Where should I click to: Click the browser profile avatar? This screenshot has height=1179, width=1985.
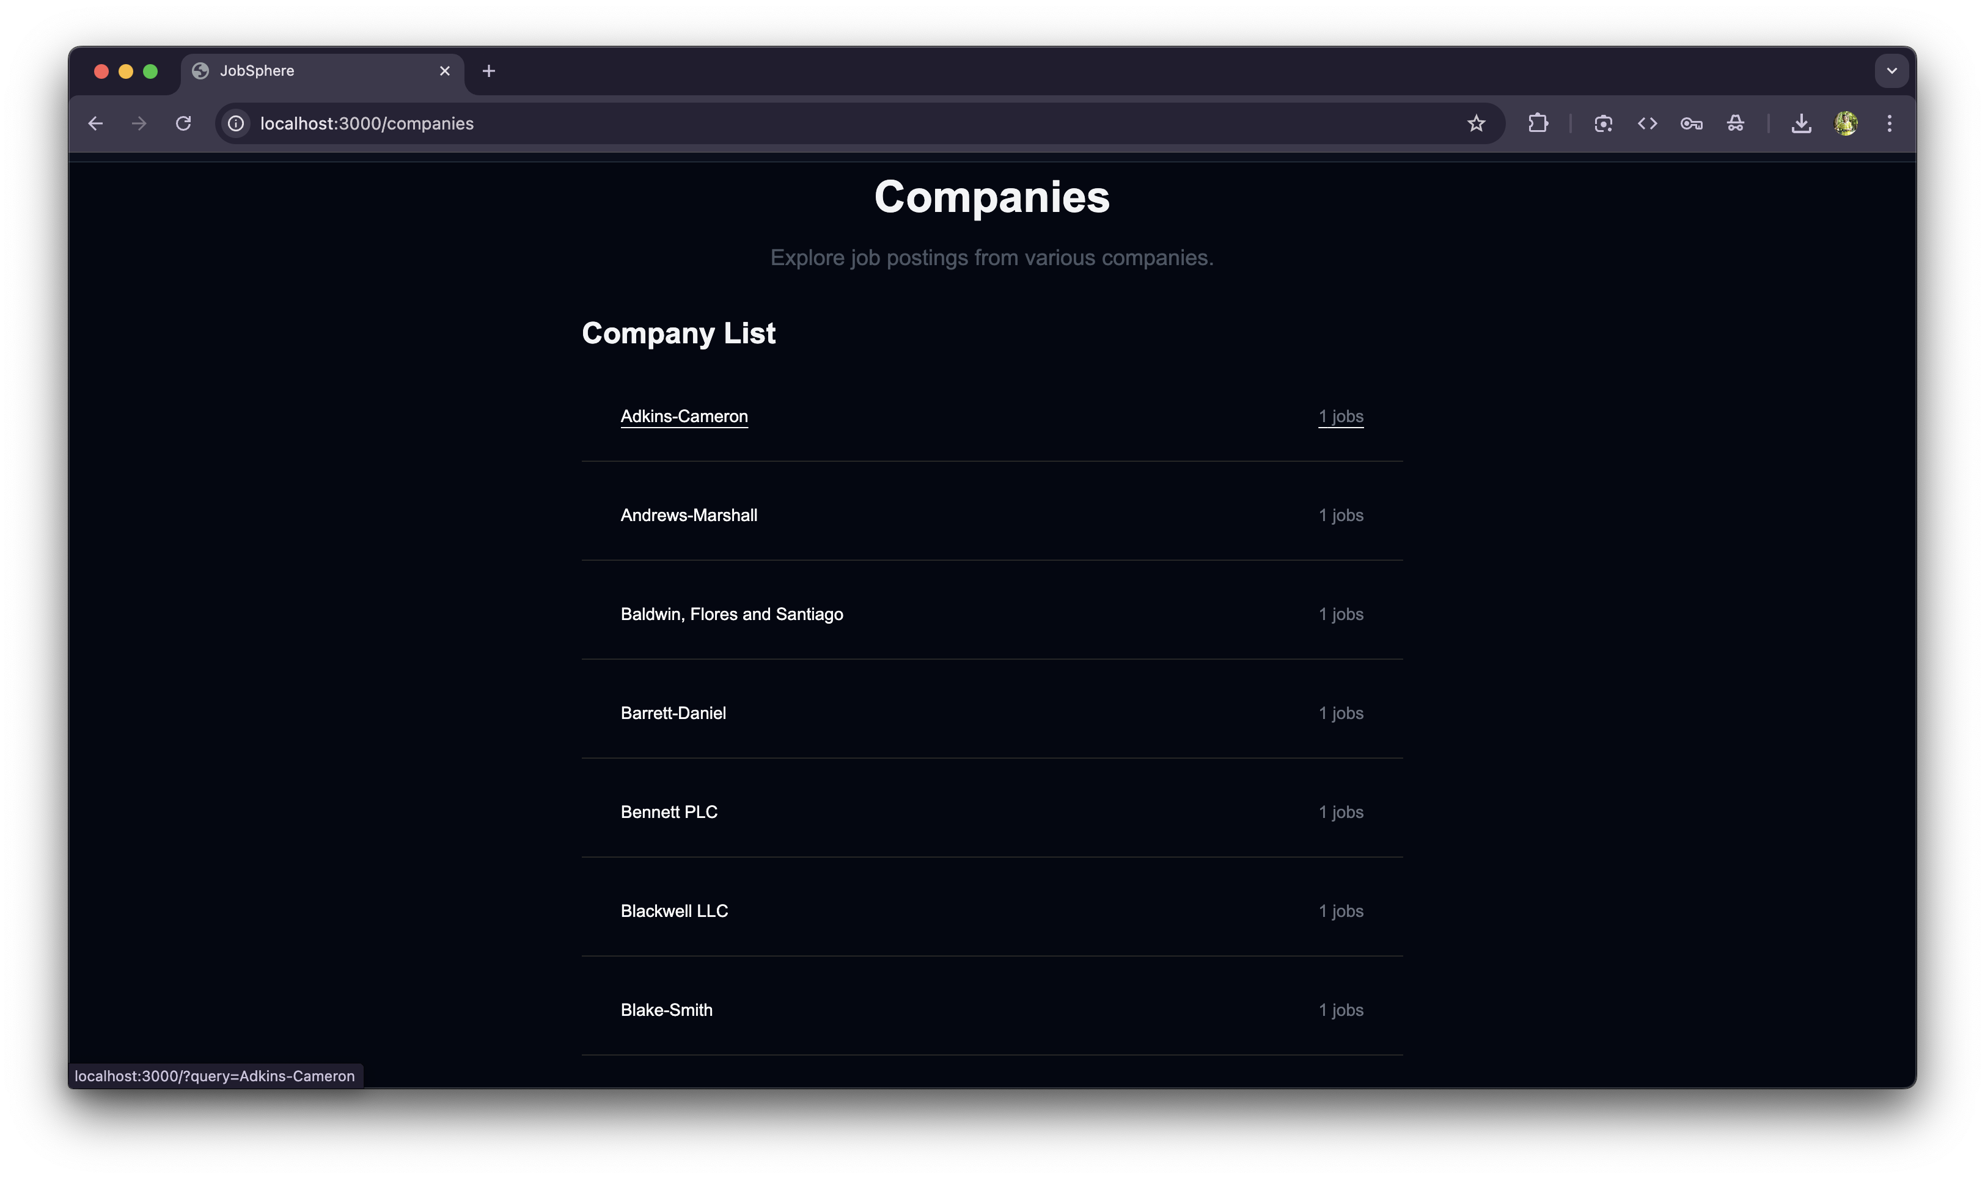click(x=1846, y=123)
